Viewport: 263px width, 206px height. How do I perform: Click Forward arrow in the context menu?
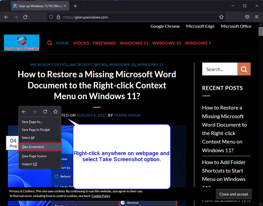pos(34,112)
